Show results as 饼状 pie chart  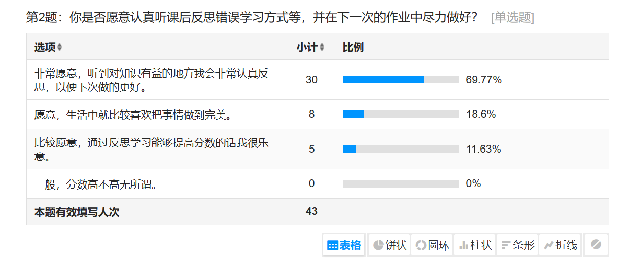pyautogui.click(x=390, y=245)
